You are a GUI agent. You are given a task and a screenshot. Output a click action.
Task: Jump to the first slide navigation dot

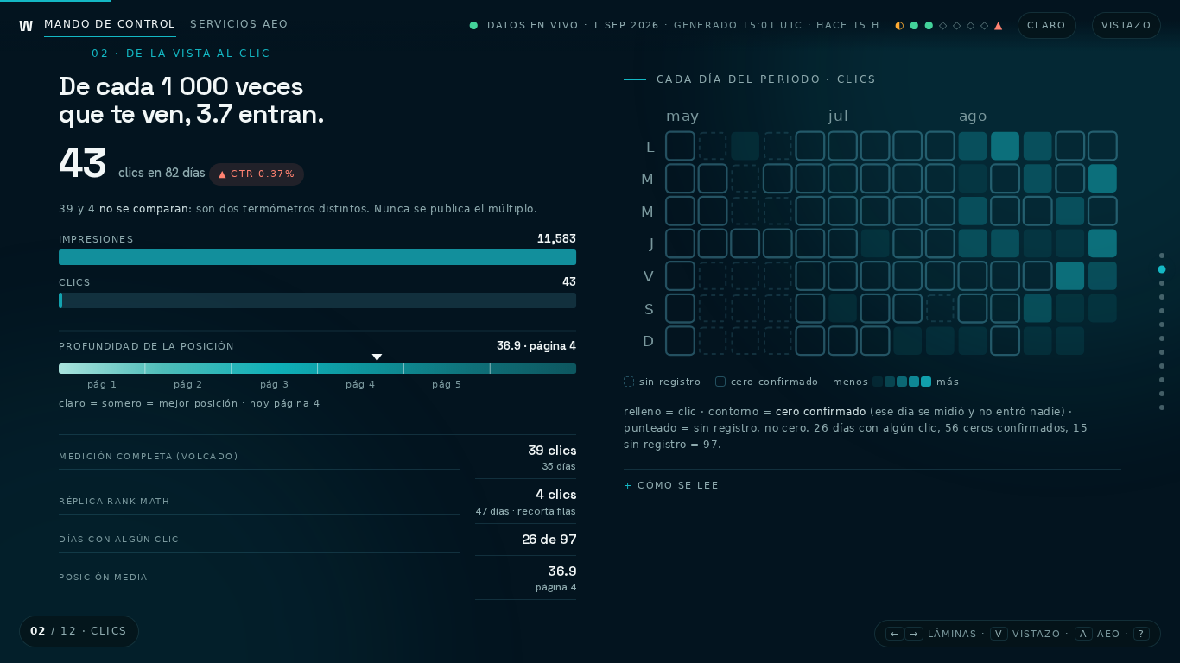click(1162, 256)
